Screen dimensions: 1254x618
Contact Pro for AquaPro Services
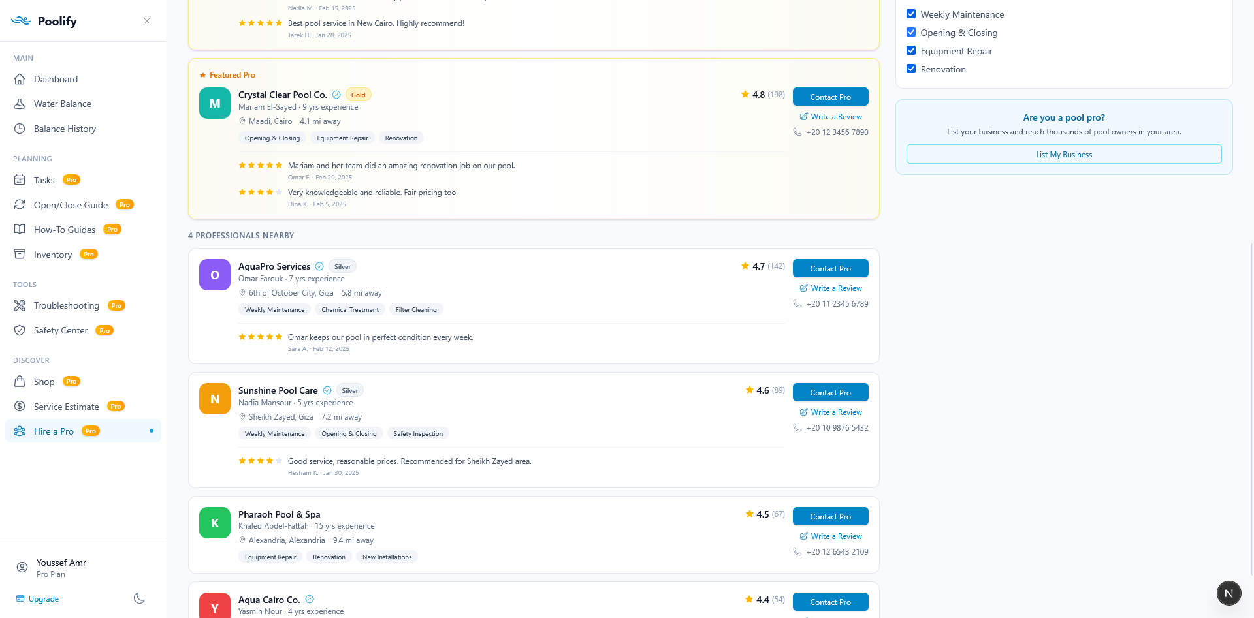pyautogui.click(x=831, y=268)
